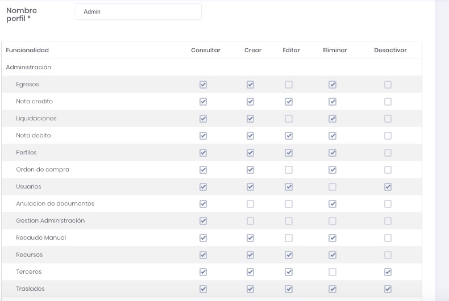Enable Editar for Orden de compra
449x301 pixels.
point(289,170)
